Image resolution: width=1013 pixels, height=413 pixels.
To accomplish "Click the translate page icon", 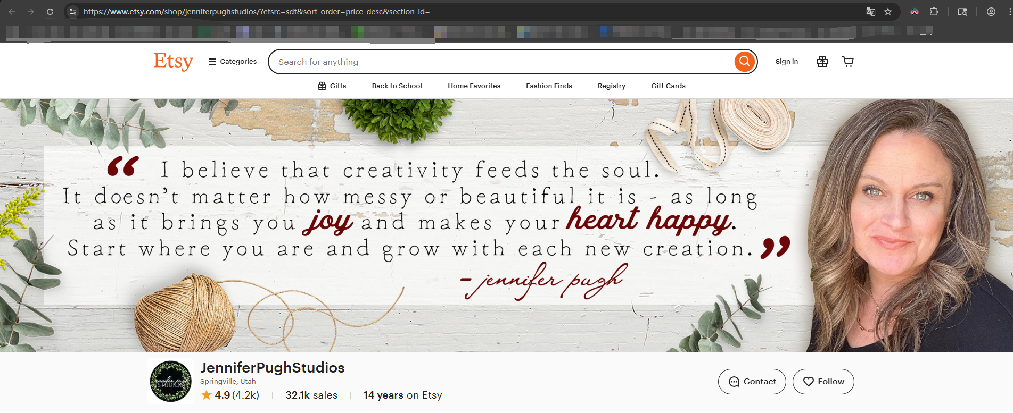I will point(871,12).
